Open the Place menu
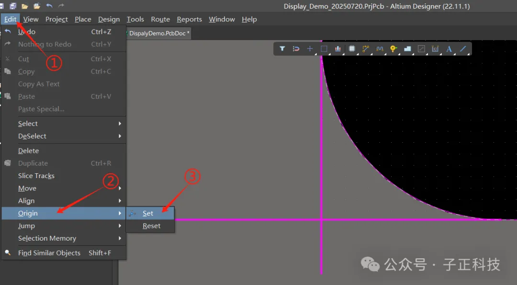Image resolution: width=517 pixels, height=285 pixels. (x=83, y=20)
